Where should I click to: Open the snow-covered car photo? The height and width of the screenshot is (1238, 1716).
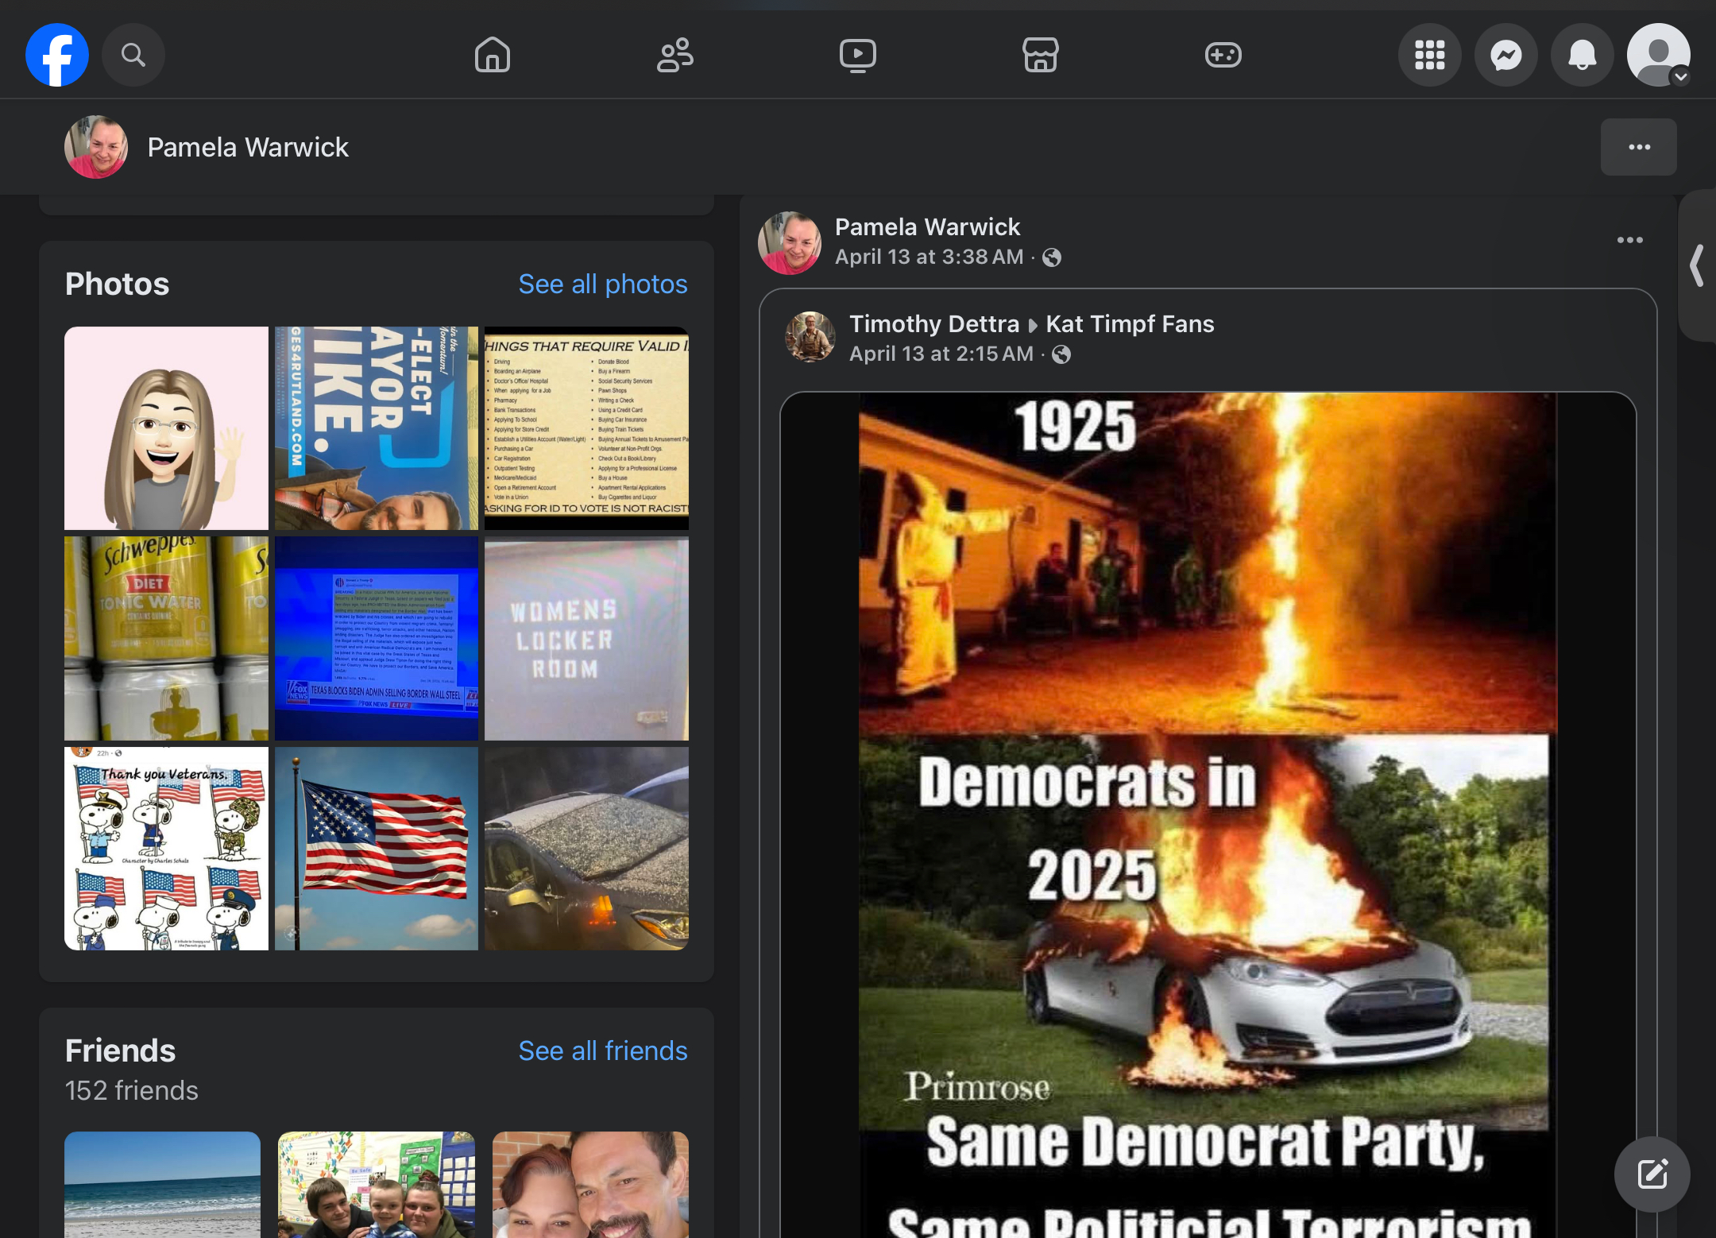point(586,849)
